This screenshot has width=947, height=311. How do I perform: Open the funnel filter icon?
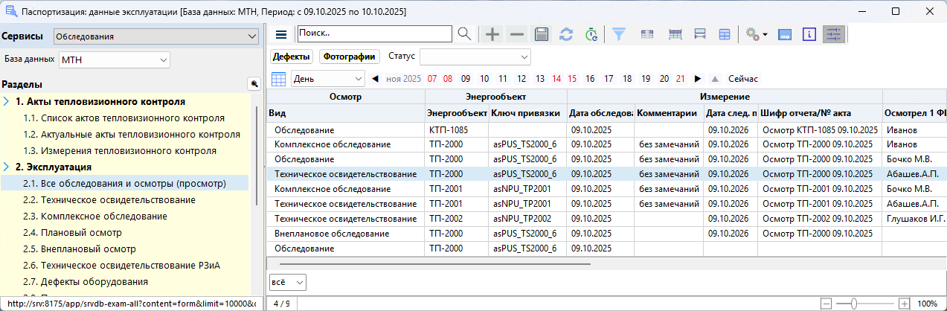(618, 34)
